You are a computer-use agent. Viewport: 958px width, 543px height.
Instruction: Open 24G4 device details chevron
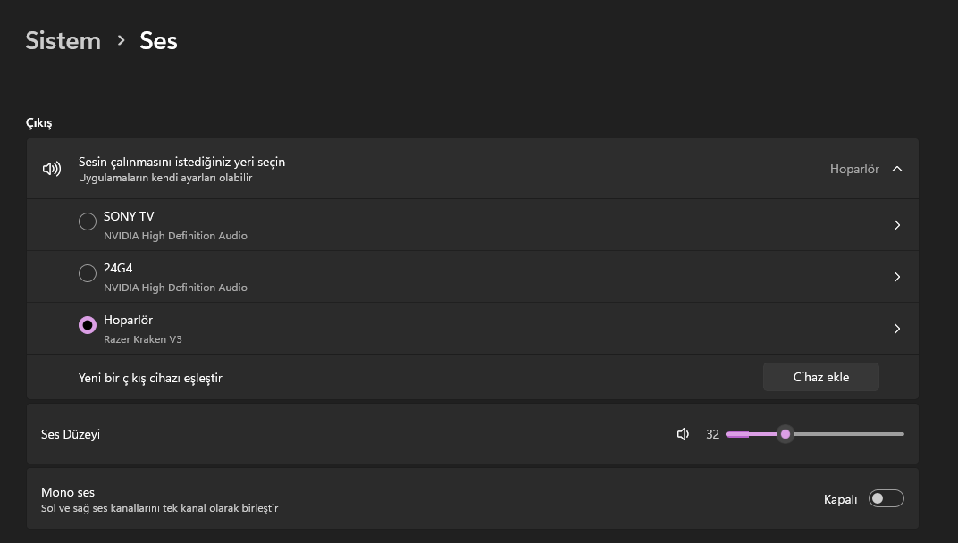(896, 277)
